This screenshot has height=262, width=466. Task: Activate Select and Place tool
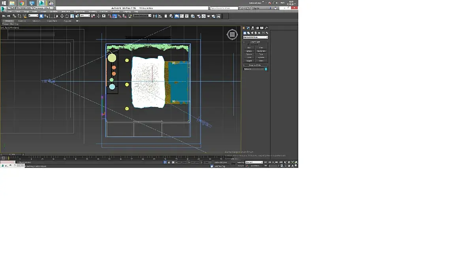pyautogui.click(x=77, y=16)
